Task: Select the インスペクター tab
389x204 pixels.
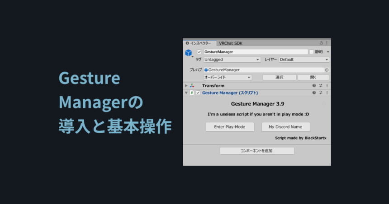Action: pyautogui.click(x=200, y=43)
